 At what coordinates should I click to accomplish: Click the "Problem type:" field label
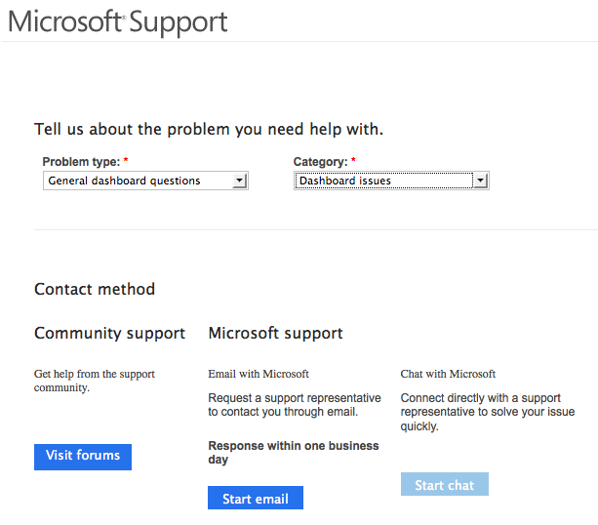point(82,161)
